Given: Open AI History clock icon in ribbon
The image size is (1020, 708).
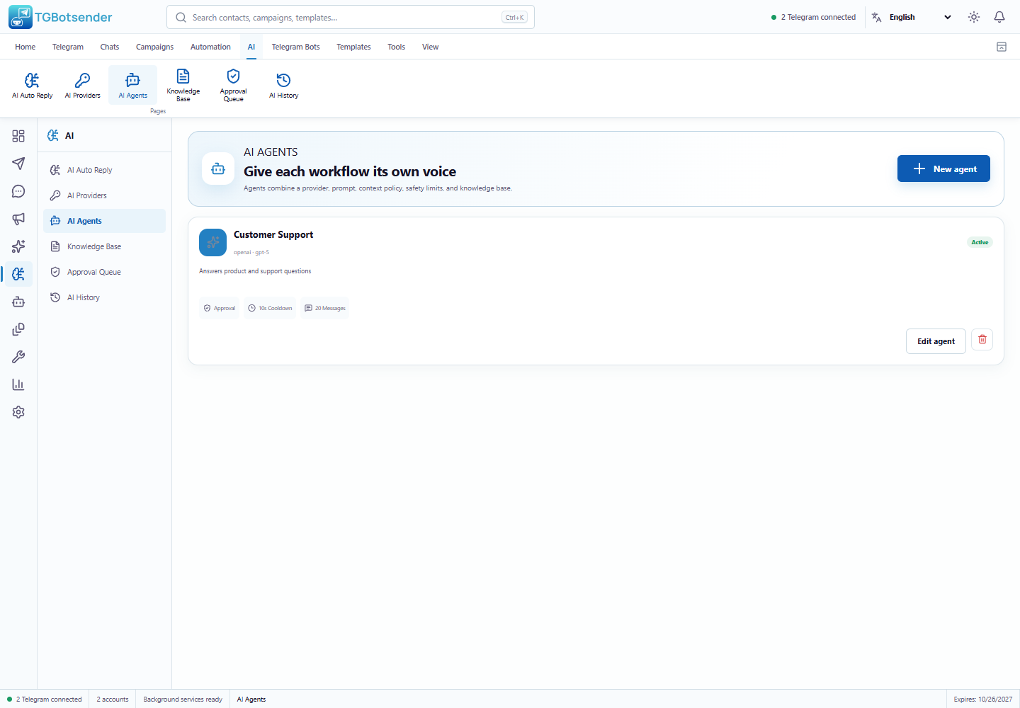Looking at the screenshot, I should click(284, 85).
